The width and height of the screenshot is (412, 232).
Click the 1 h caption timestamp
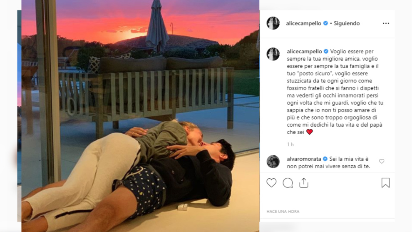click(x=290, y=145)
